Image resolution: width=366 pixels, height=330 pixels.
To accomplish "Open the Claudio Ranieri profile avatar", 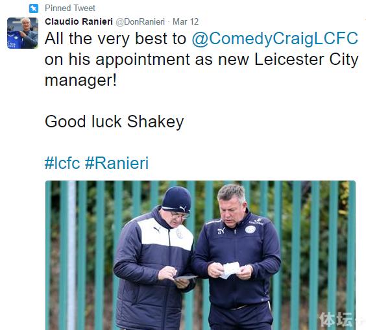I will pyautogui.click(x=23, y=33).
